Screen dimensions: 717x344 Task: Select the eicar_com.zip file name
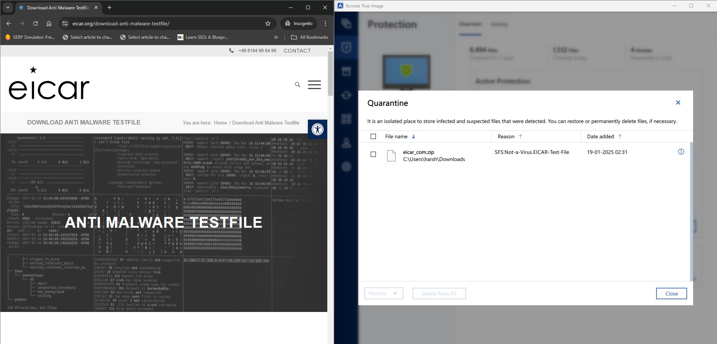pyautogui.click(x=418, y=152)
